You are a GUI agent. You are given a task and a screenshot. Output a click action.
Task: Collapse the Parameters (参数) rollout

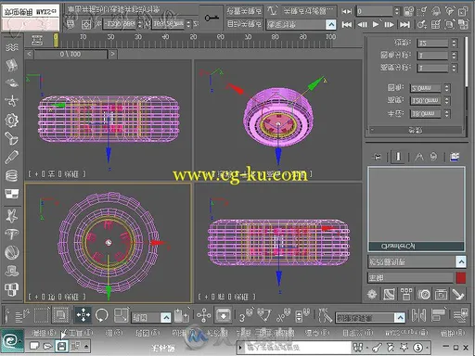pos(416,131)
